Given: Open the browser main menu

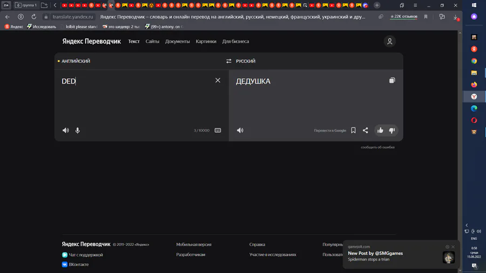Looking at the screenshot, I should click(415, 5).
